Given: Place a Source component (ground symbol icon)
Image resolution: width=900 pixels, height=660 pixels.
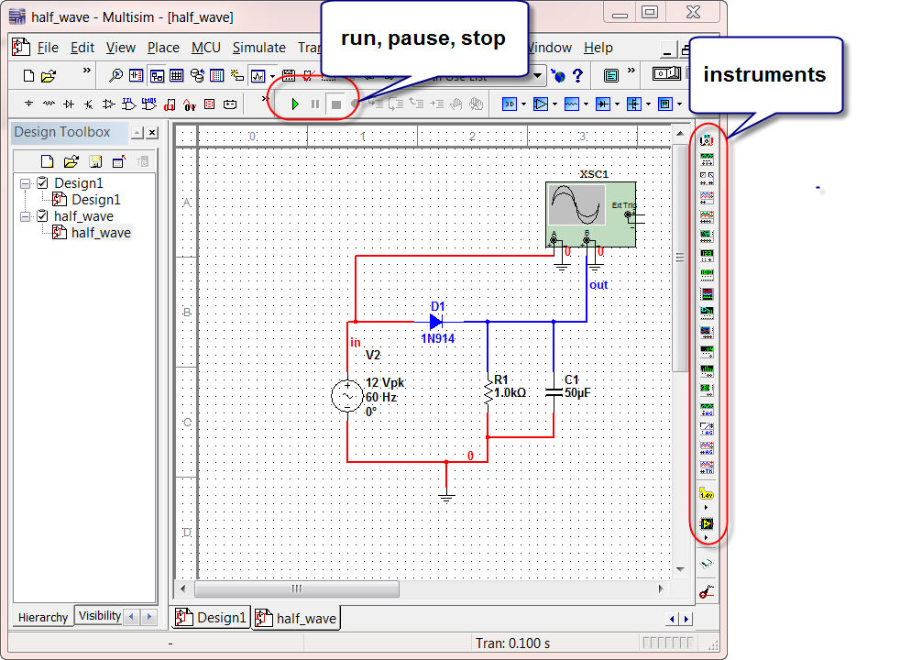Looking at the screenshot, I should (28, 104).
